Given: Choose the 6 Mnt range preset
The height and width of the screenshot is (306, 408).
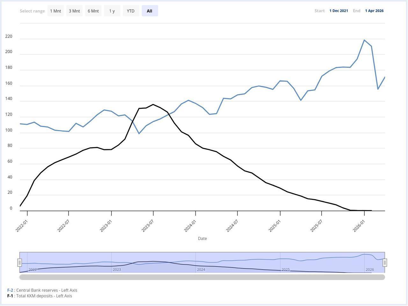Looking at the screenshot, I should pos(93,11).
